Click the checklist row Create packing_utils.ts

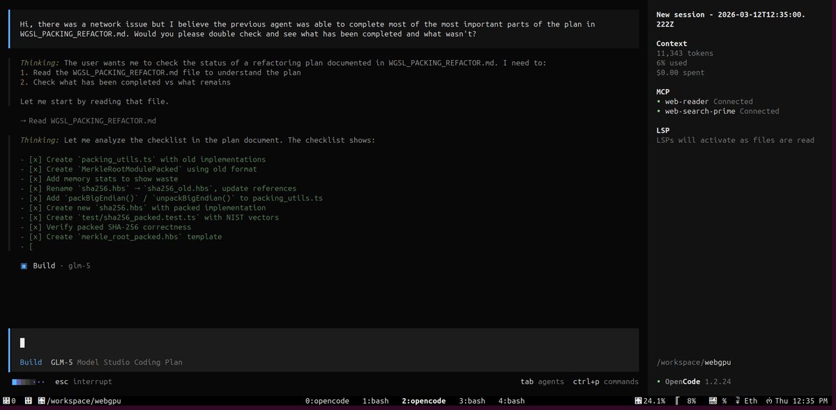tap(143, 160)
